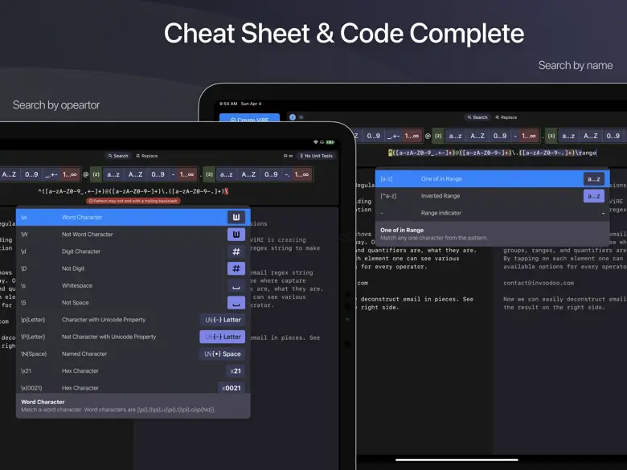Screen dimensions: 627x470
Task: Select 'Not Character with Unicode Property' row
Action: pos(133,337)
